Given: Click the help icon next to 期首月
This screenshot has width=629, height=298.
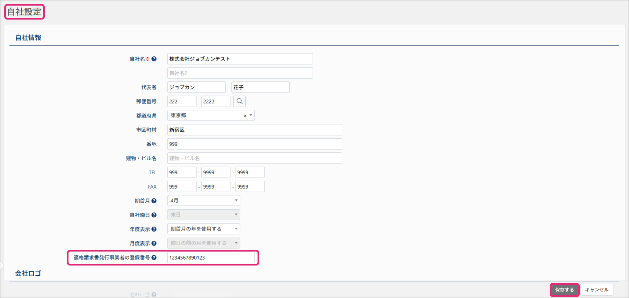Looking at the screenshot, I should [154, 201].
